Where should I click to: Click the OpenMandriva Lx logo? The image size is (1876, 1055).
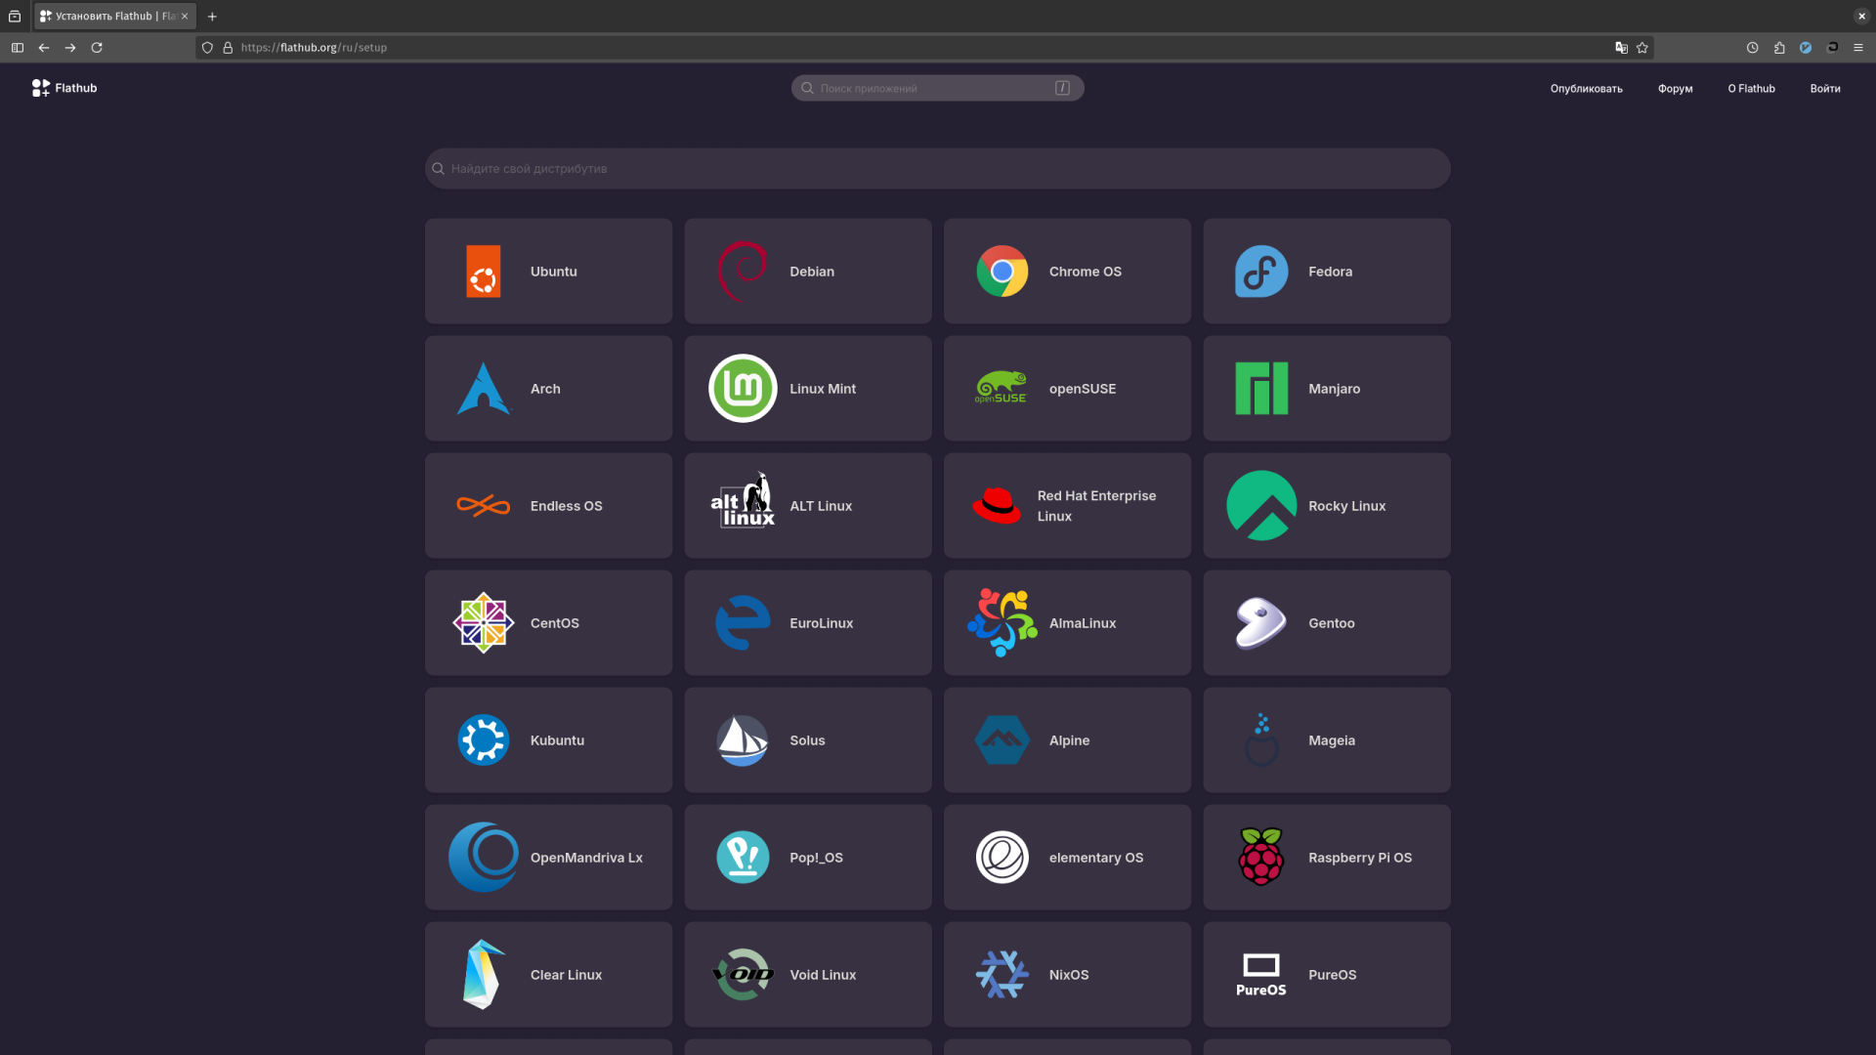point(484,858)
